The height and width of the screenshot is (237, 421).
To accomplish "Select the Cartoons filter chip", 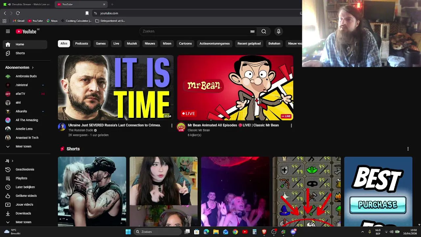I will pos(185,43).
